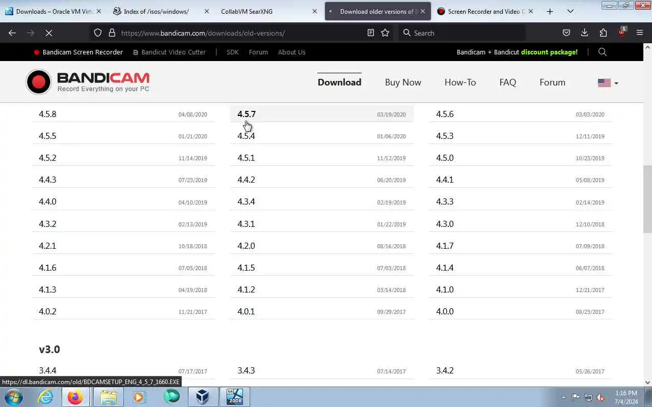Switch to Firefox in the taskbar

75,397
